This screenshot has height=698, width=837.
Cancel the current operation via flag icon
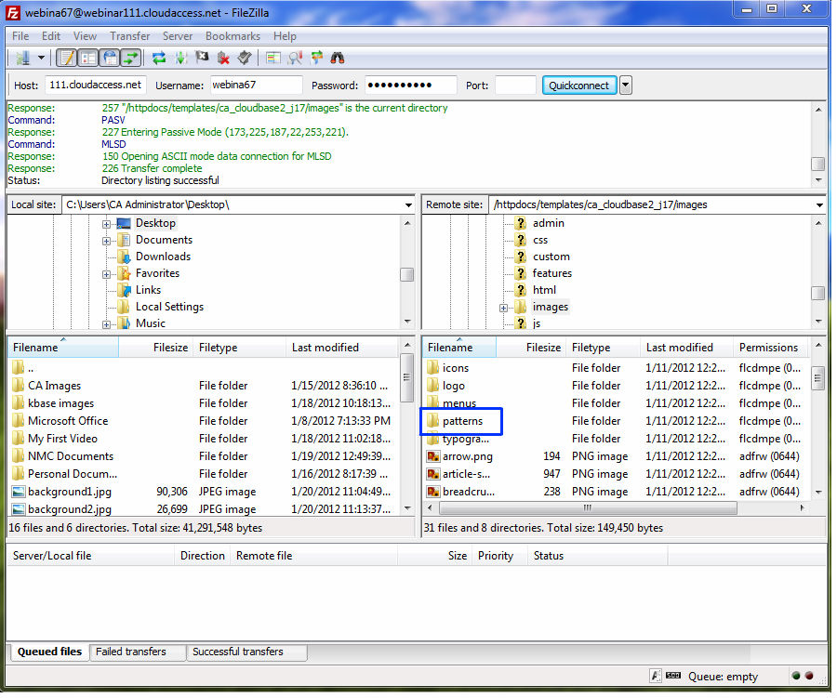point(202,58)
